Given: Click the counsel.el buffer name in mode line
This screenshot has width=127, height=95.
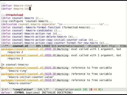Looking at the screenshot, I should click(x=20, y=46).
